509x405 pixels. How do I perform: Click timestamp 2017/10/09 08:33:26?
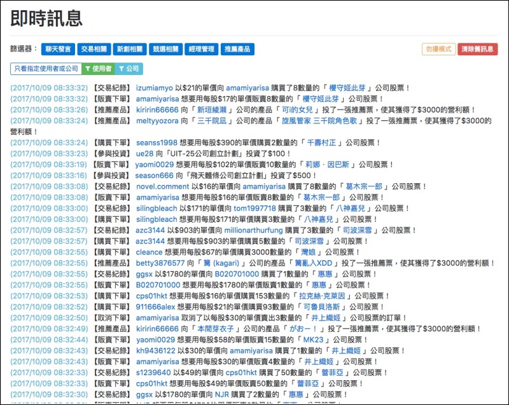pos(49,110)
